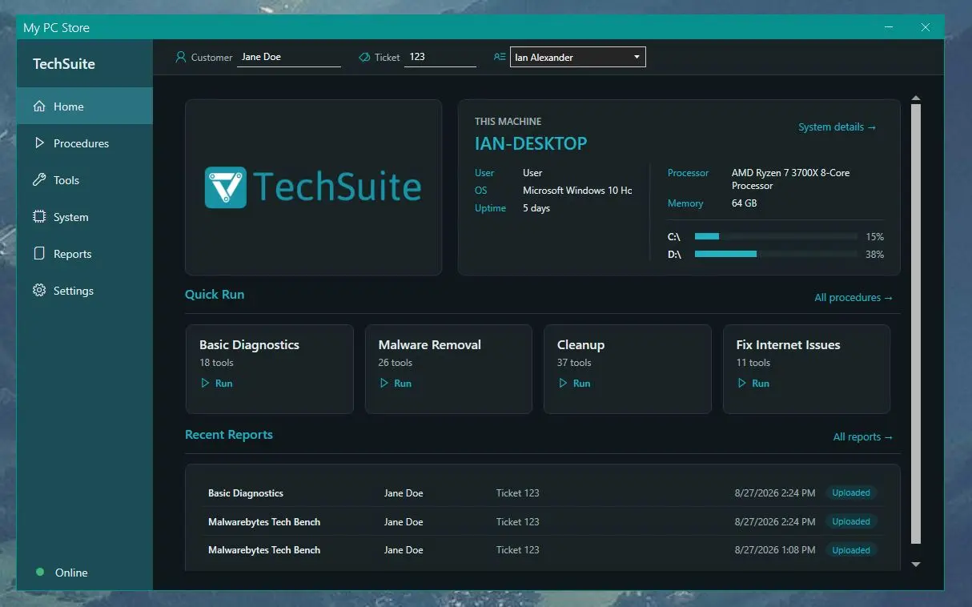
Task: Click the Tools wrench icon
Action: 38,180
